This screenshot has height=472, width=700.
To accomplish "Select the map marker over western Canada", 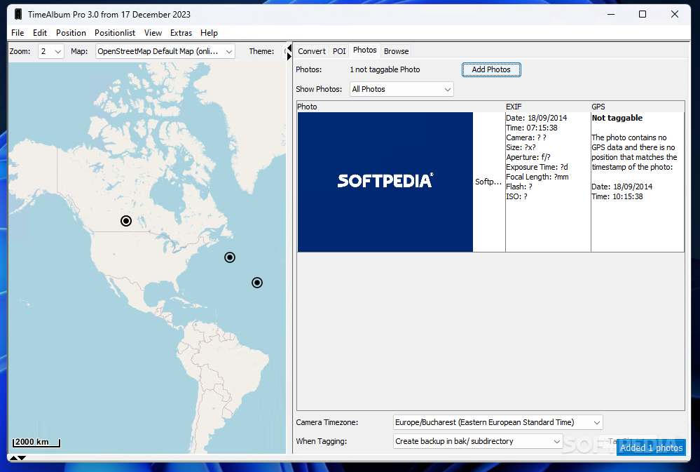I will (126, 221).
